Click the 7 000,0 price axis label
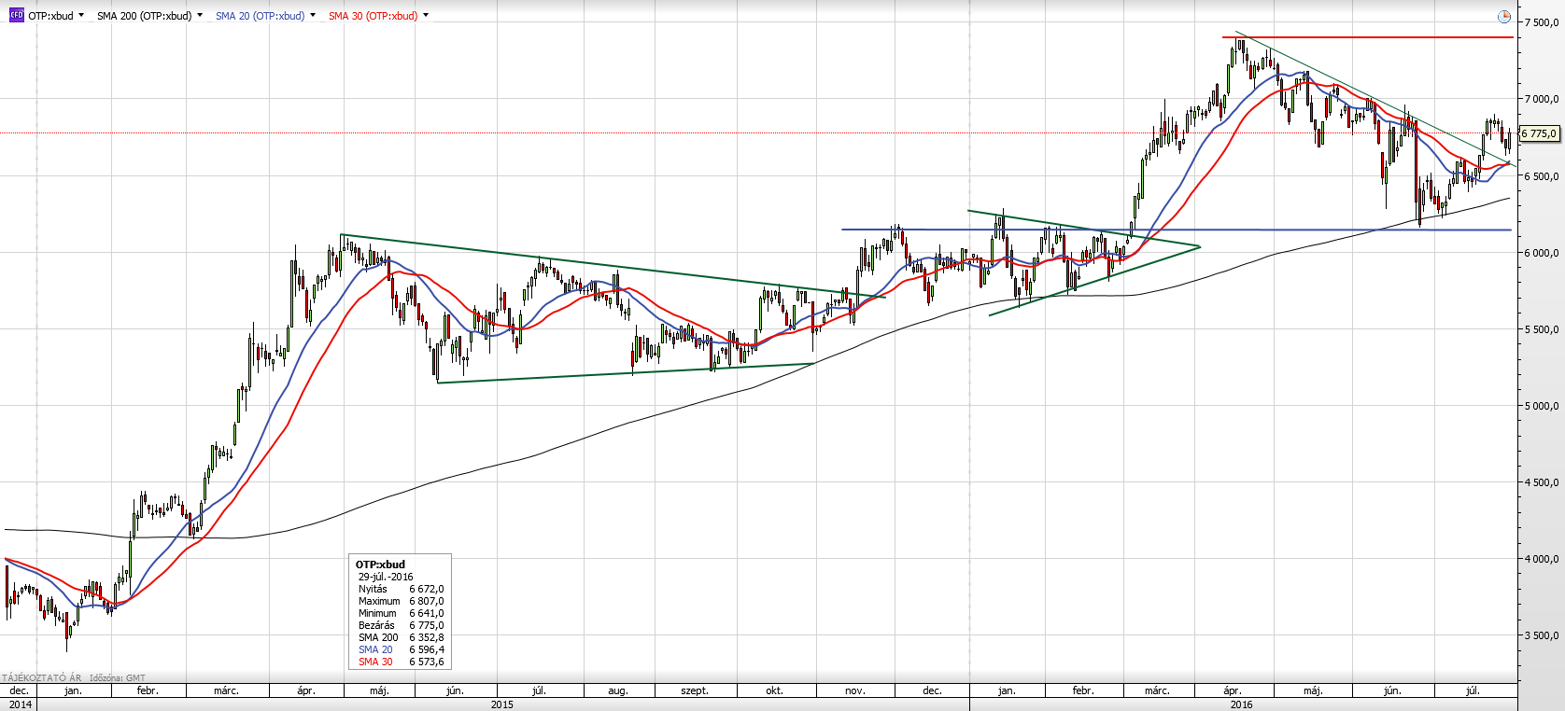Screen dimensions: 1565x711 point(1542,99)
